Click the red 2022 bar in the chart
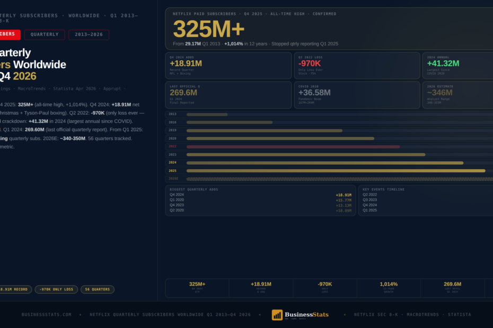Image resolution: width=493 pixels, height=328 pixels. [x=293, y=147]
